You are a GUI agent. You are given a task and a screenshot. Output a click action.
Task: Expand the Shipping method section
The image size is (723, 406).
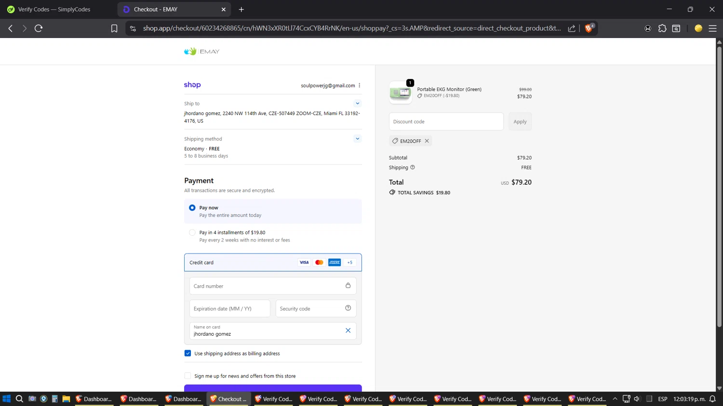[x=358, y=139]
